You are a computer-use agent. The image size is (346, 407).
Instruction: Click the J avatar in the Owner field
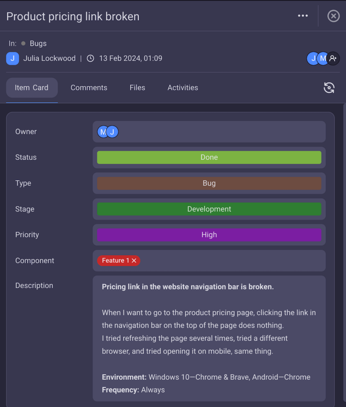(112, 132)
